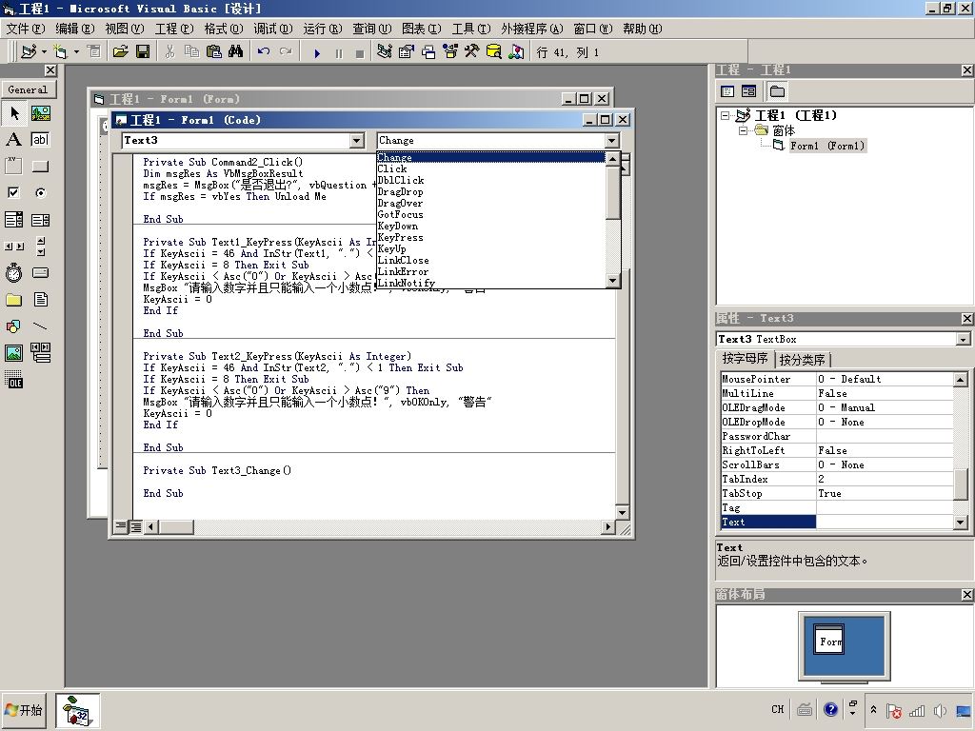Open Add Form dropdown arrow in toolbar
975x731 pixels.
pos(76,52)
